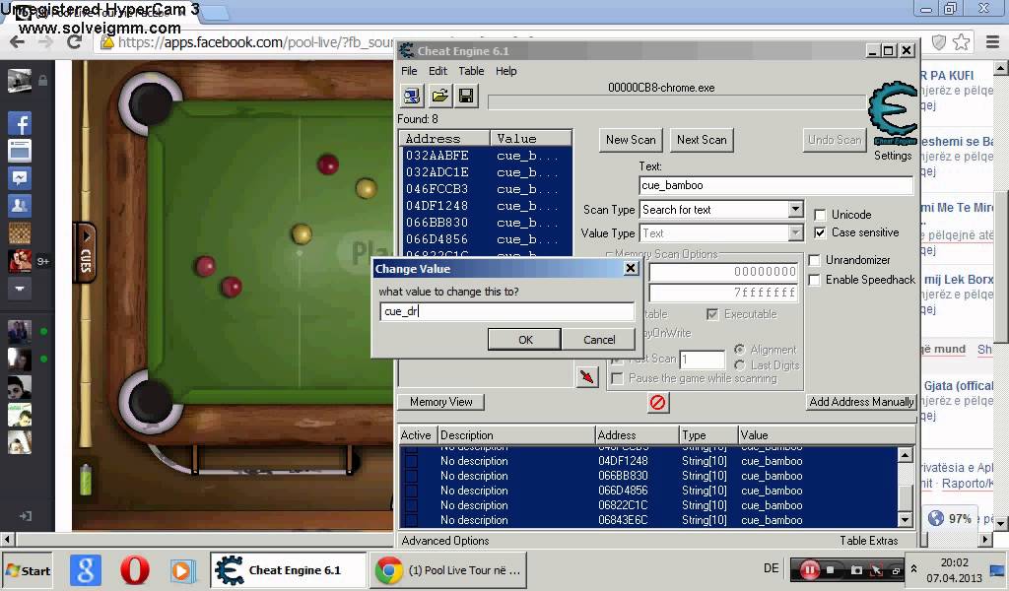Screen dimensions: 1009x591
Task: Click the red arrow add-to-list icon
Action: pyautogui.click(x=587, y=377)
